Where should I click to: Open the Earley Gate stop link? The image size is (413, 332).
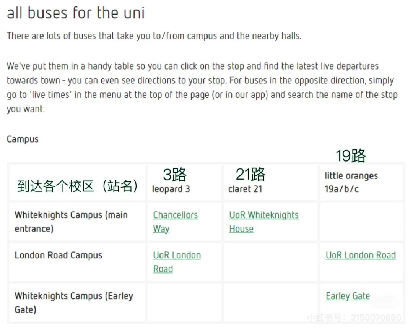coord(348,296)
